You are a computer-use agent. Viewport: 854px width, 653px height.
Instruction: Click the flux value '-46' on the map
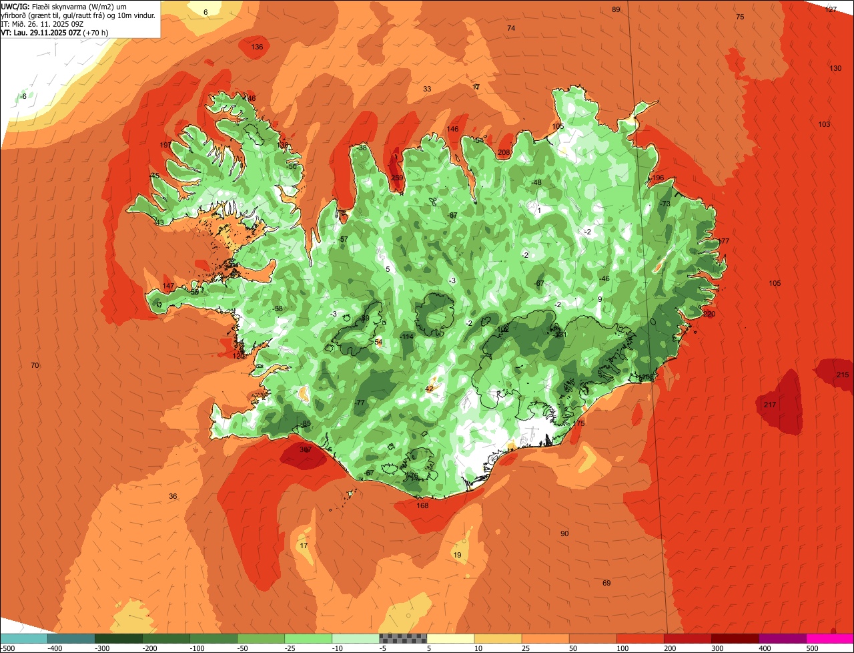[x=604, y=278]
